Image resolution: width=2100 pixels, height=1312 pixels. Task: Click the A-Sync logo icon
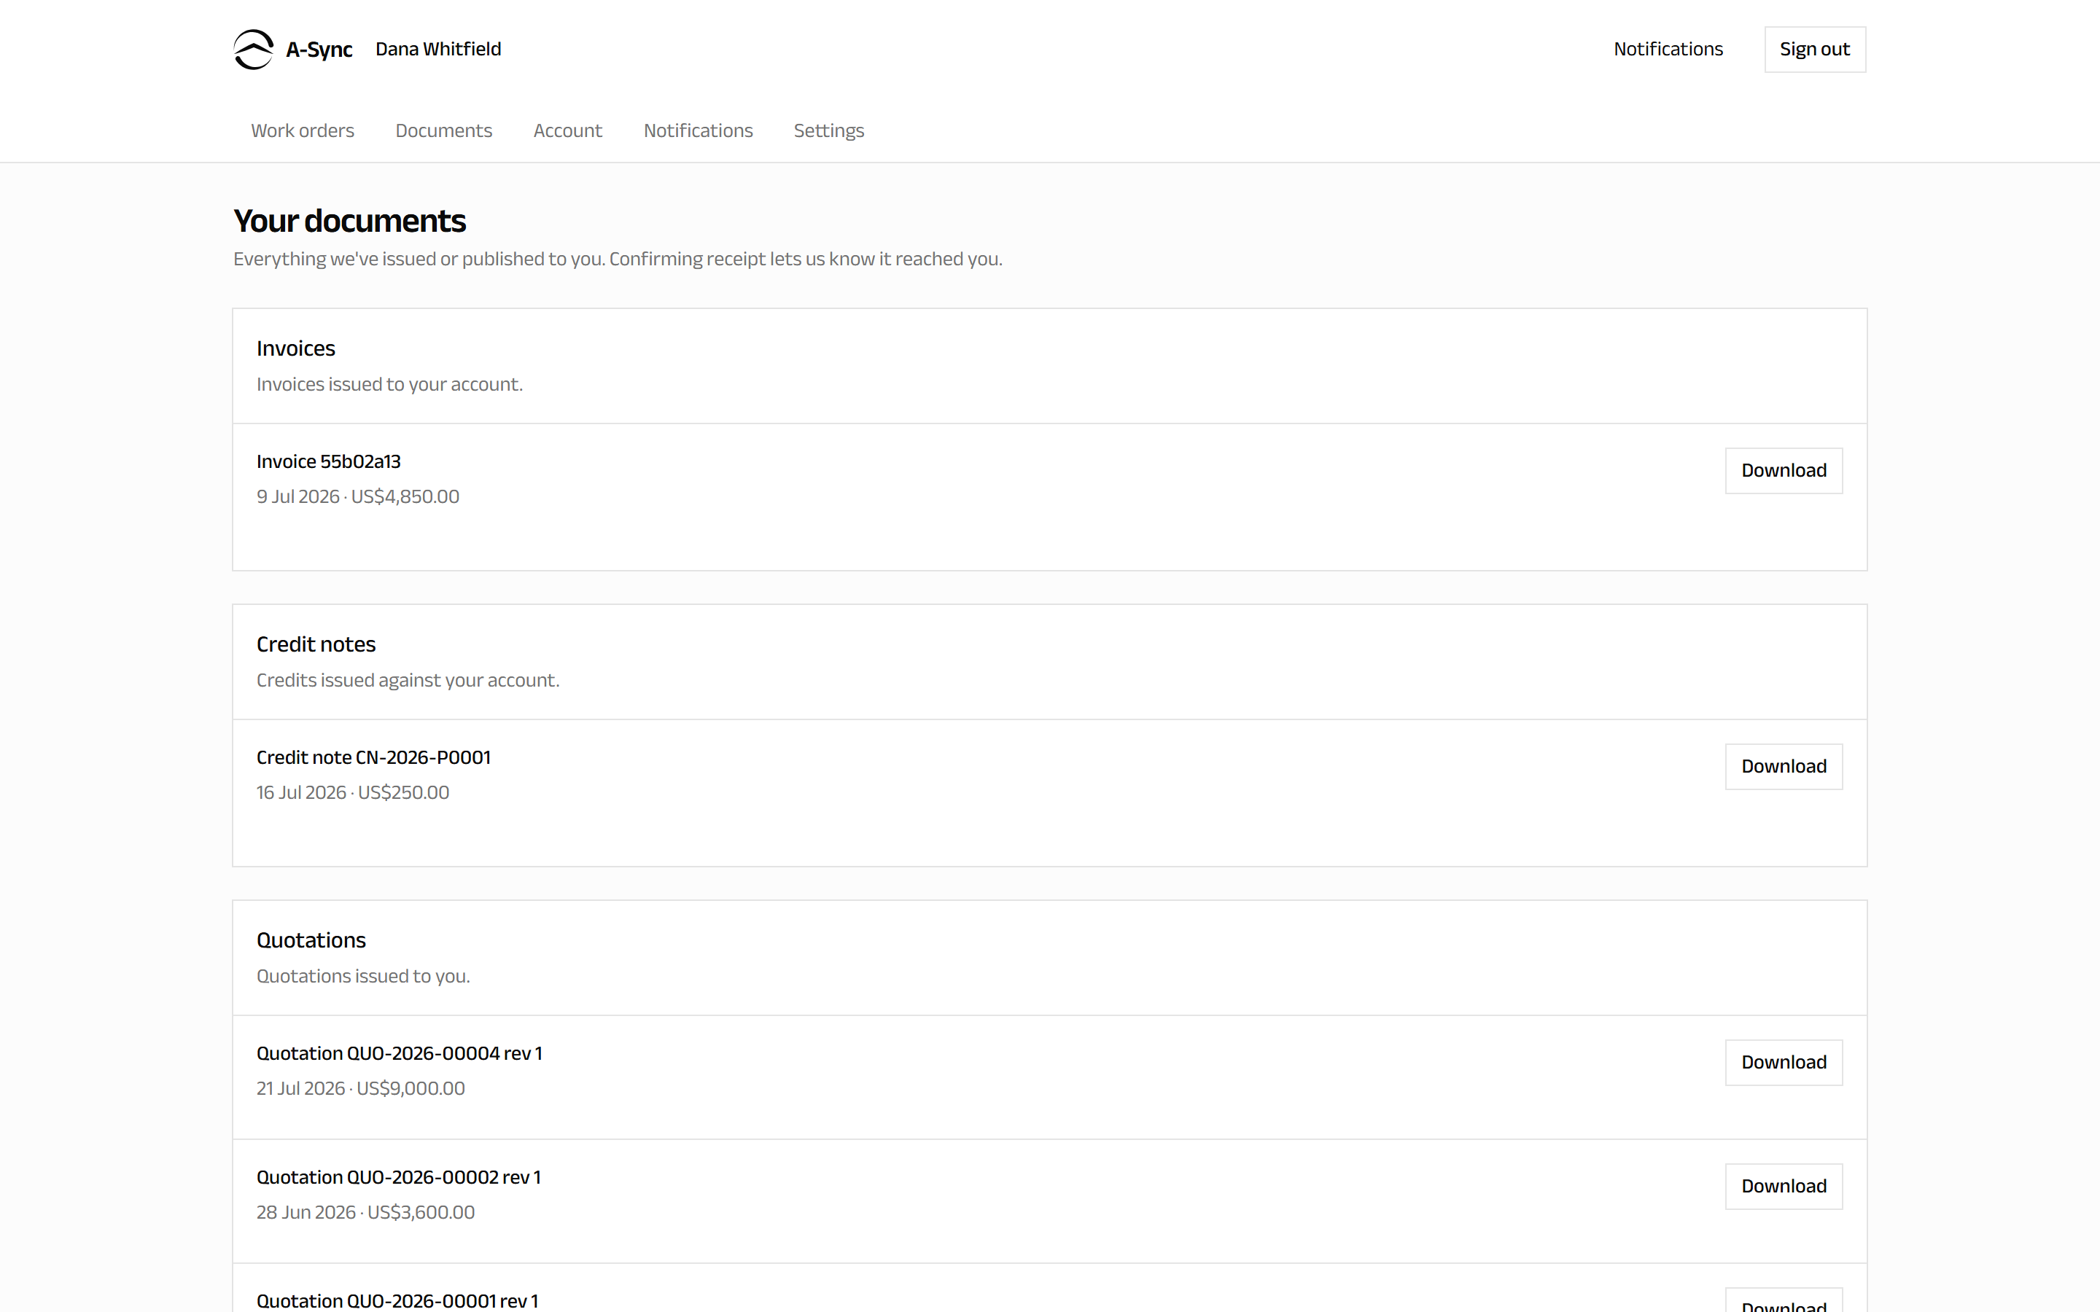(254, 50)
